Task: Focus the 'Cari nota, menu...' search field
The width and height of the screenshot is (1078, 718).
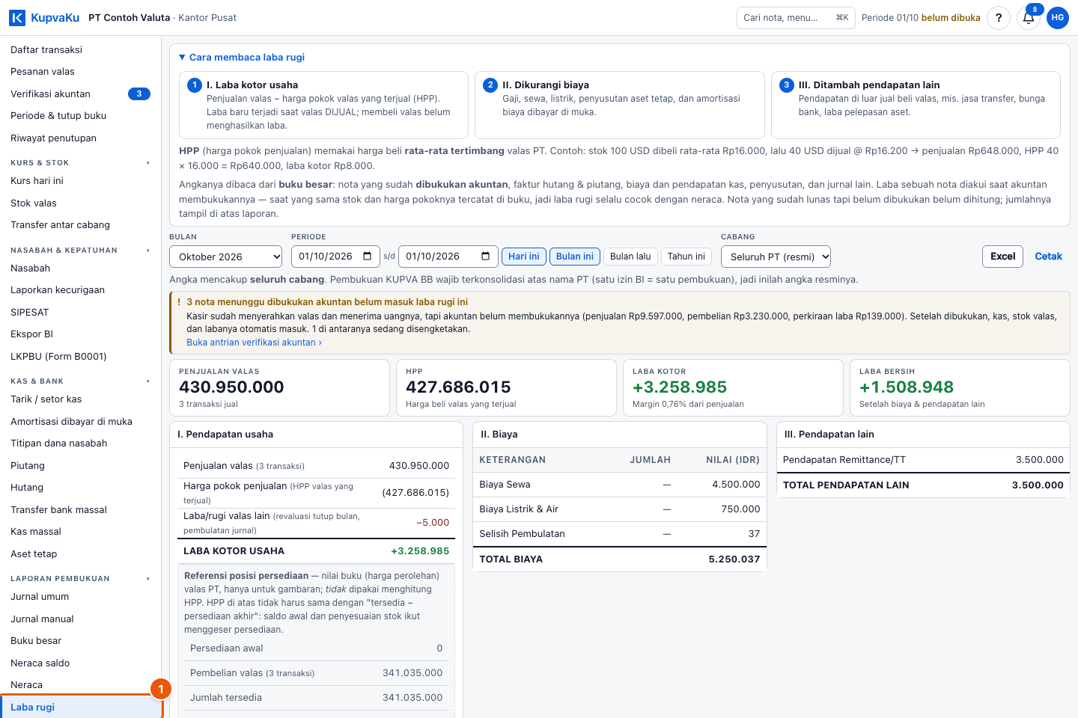Action: point(796,18)
